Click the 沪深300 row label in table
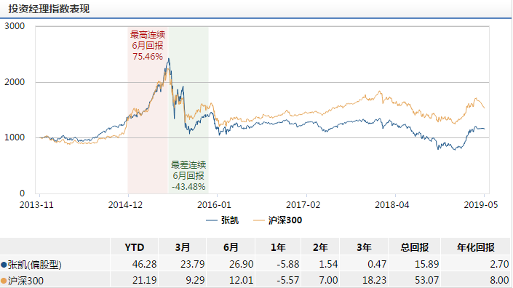513x288 pixels. pyautogui.click(x=25, y=281)
